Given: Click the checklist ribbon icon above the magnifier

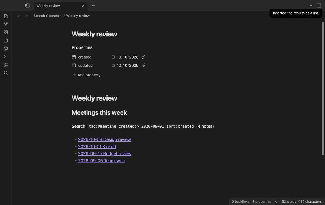Looking at the screenshot, I should pos(6,65).
